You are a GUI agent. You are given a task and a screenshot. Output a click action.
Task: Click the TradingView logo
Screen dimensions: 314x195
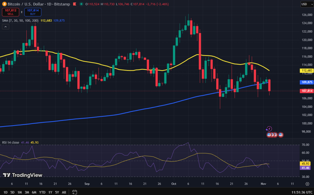click(23, 175)
